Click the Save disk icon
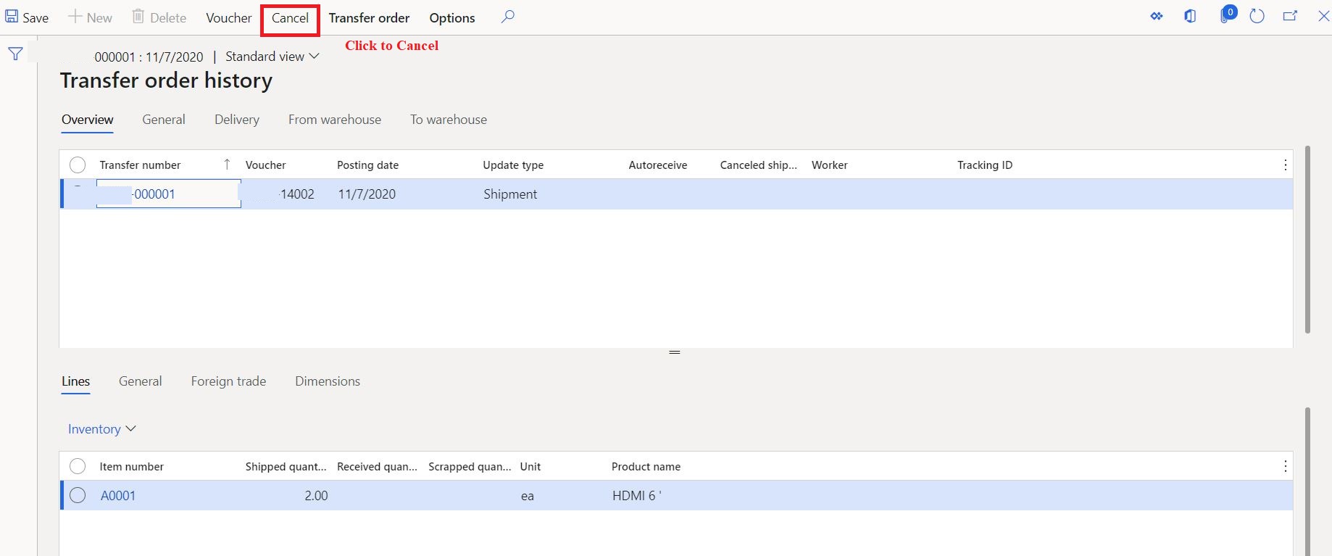Screen dimensions: 1332x556 pos(12,17)
